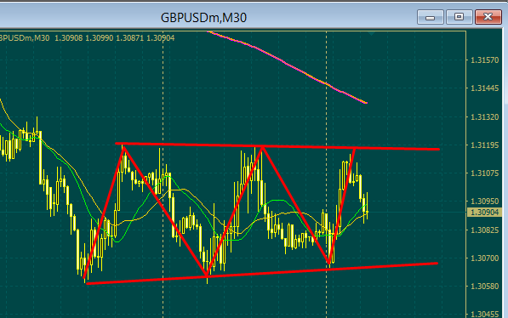
Task: Click the 1.30700 price scale label
Action: pos(485,258)
